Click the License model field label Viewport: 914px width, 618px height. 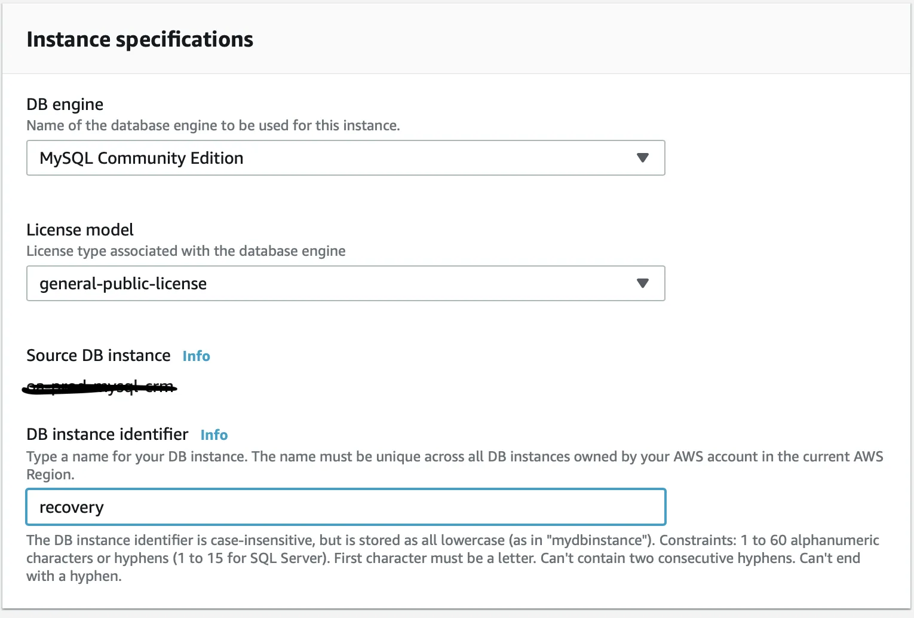pos(80,230)
